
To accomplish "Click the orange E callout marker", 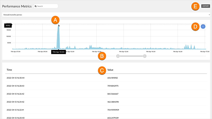I will click(x=195, y=6).
